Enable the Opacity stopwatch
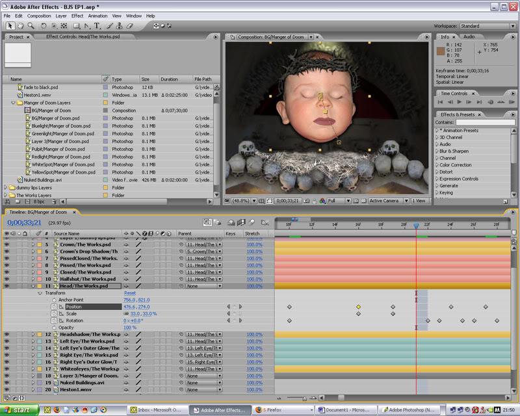The width and height of the screenshot is (520, 416). (54, 328)
